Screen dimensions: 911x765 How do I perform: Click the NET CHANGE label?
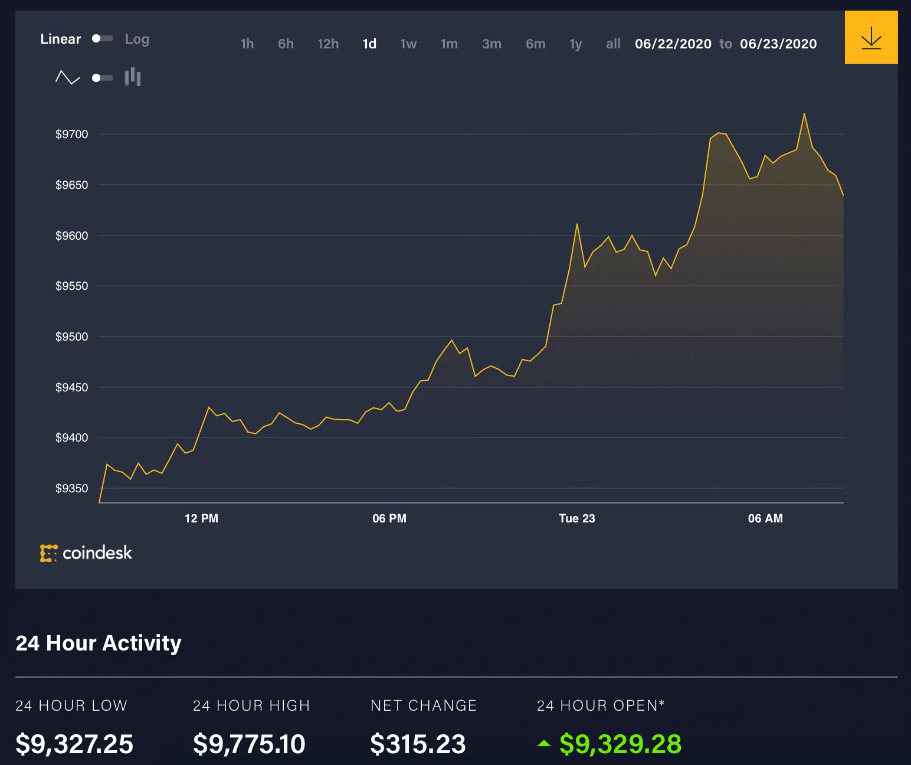click(424, 705)
